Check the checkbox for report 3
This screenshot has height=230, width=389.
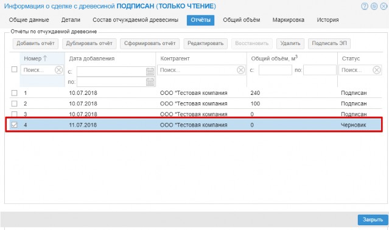click(x=15, y=114)
